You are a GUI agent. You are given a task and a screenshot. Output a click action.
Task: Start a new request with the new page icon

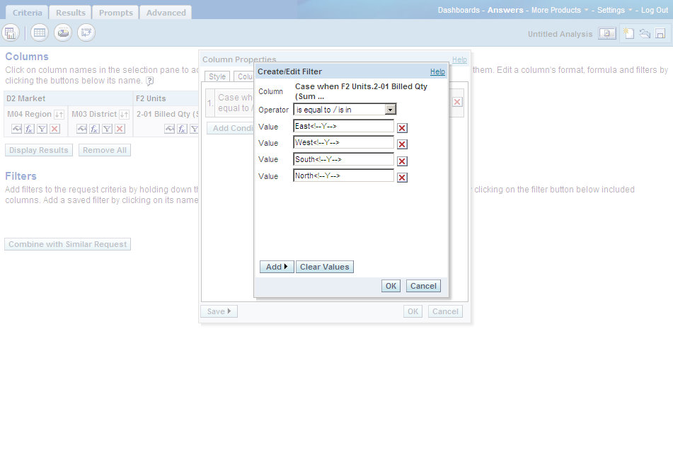pyautogui.click(x=627, y=33)
